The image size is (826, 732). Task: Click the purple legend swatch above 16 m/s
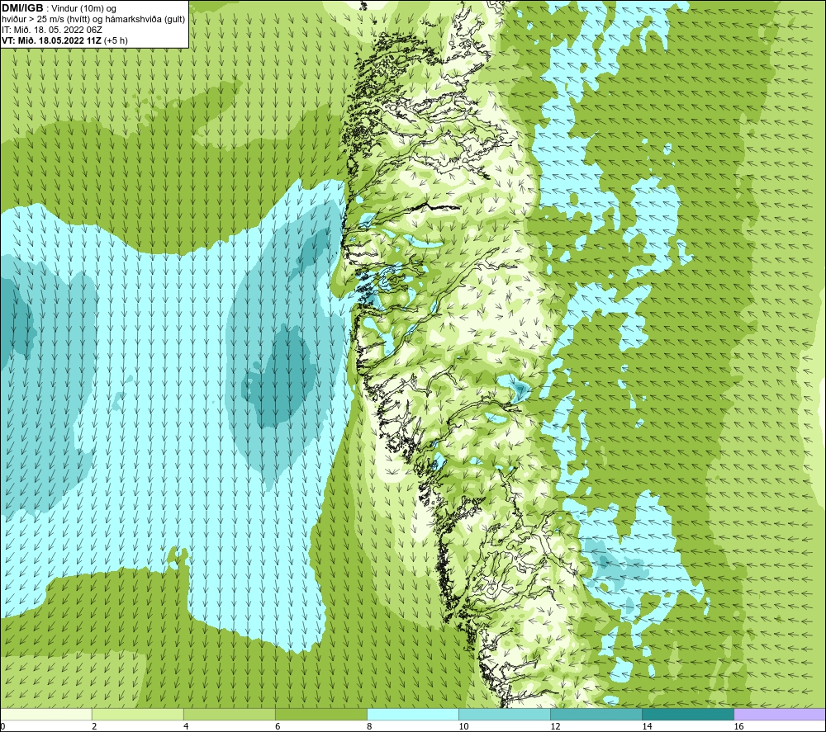(x=780, y=714)
